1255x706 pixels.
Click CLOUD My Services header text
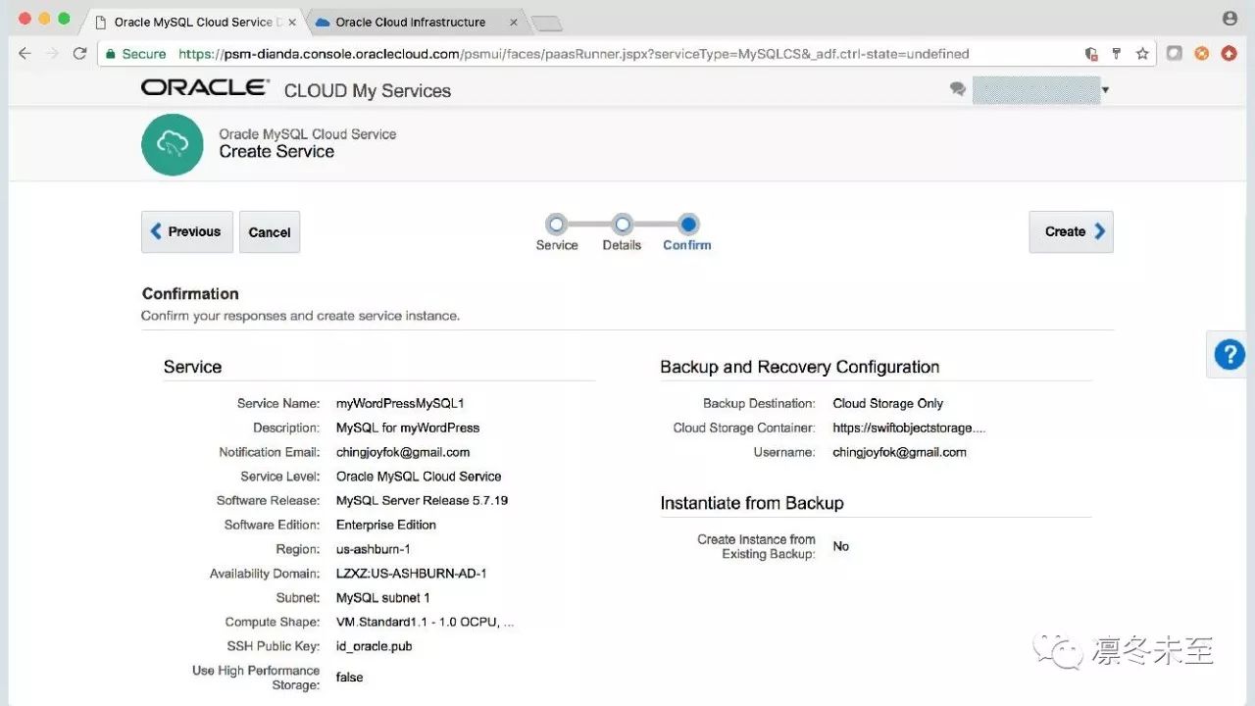[x=368, y=90]
